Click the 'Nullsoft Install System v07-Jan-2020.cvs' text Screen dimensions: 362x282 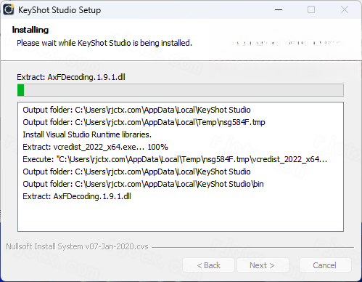click(77, 246)
